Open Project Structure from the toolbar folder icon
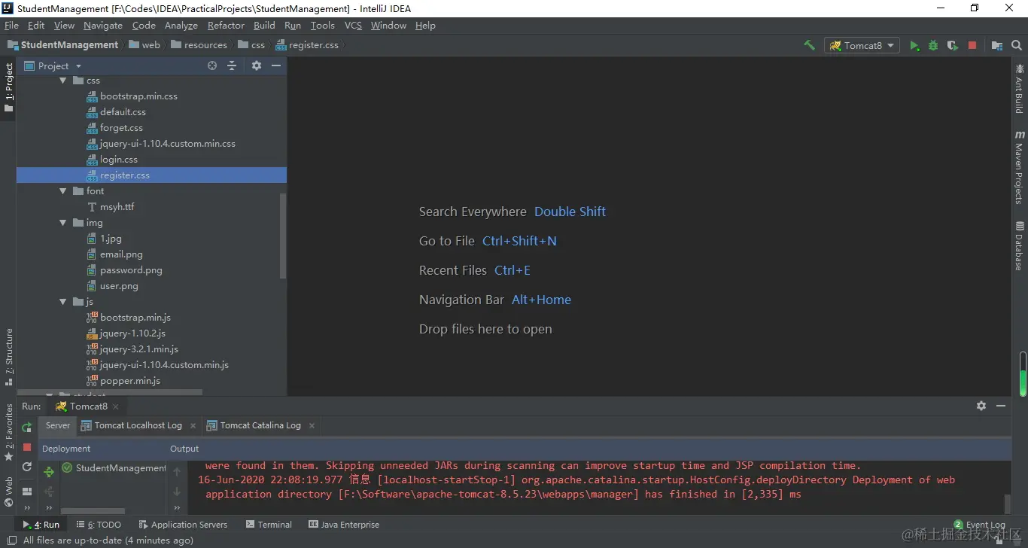1028x548 pixels. tap(997, 45)
